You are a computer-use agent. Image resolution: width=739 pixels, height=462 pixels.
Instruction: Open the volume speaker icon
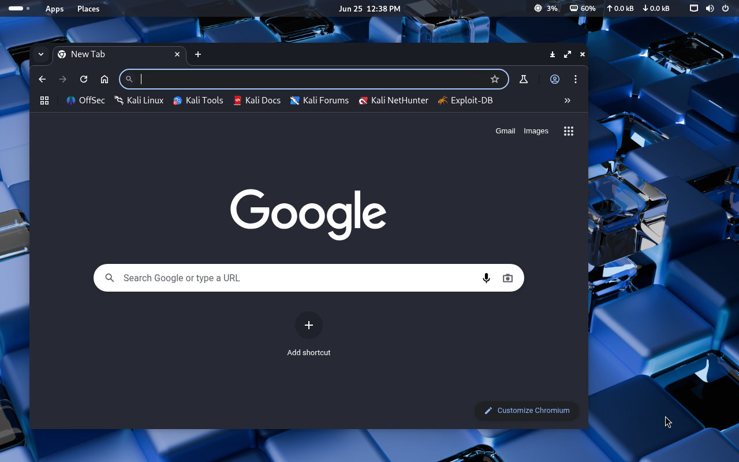[x=710, y=9]
